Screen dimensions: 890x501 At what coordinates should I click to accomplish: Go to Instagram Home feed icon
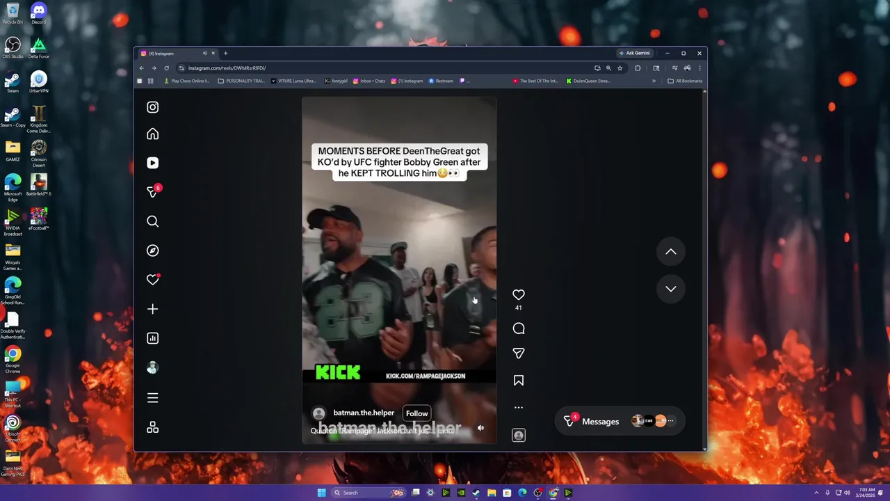[x=153, y=134]
